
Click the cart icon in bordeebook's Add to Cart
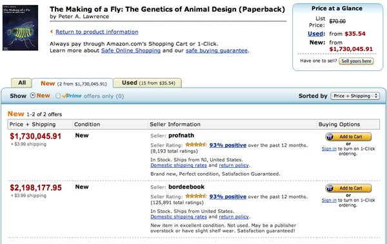point(330,188)
